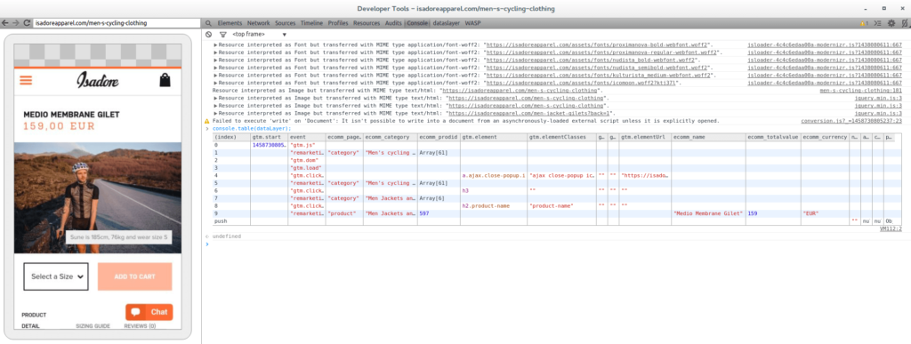911x344 pixels.
Task: Click the "EUR" currency cell
Action: click(825, 213)
